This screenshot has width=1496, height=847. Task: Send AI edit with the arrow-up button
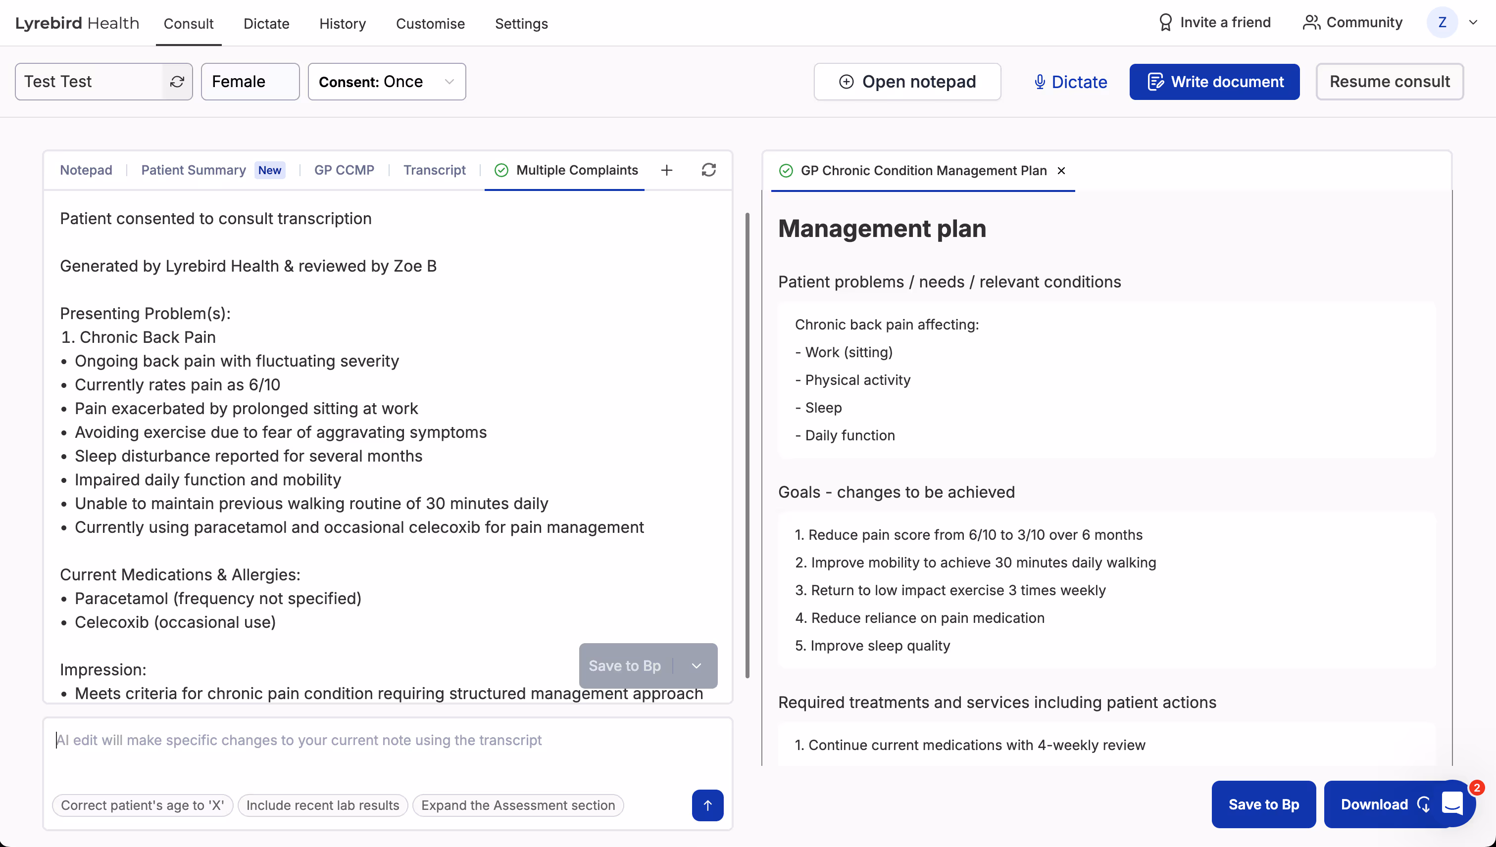(707, 805)
